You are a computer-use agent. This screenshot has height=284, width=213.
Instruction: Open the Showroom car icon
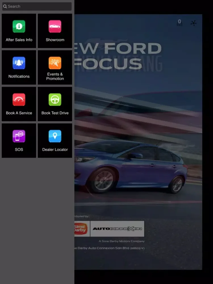tap(55, 26)
